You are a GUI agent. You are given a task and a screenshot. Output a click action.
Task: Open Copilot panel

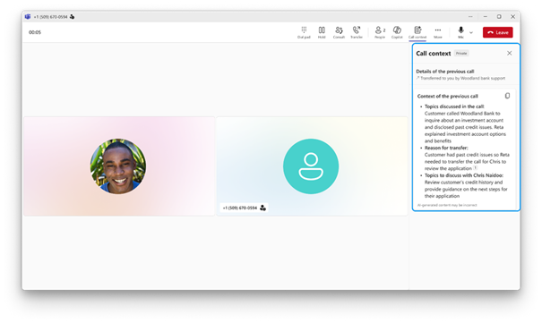pos(397,32)
